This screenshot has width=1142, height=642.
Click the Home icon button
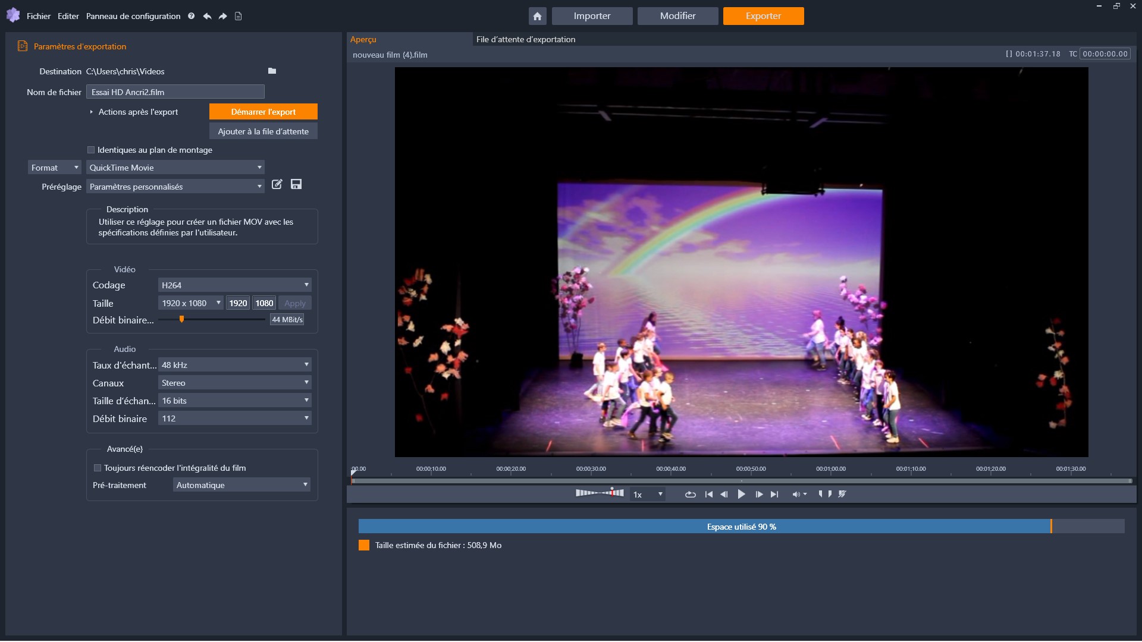[537, 16]
